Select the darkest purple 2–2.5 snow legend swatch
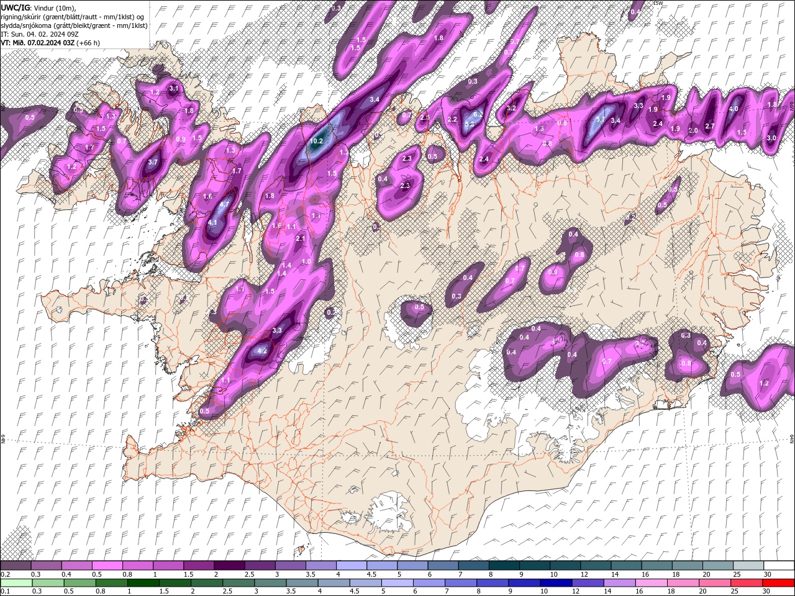Screen dimensions: 795x596 pos(229,566)
